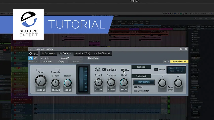Click the macOS Spotlight search icon
The width and height of the screenshot is (214, 120).
coord(209,14)
